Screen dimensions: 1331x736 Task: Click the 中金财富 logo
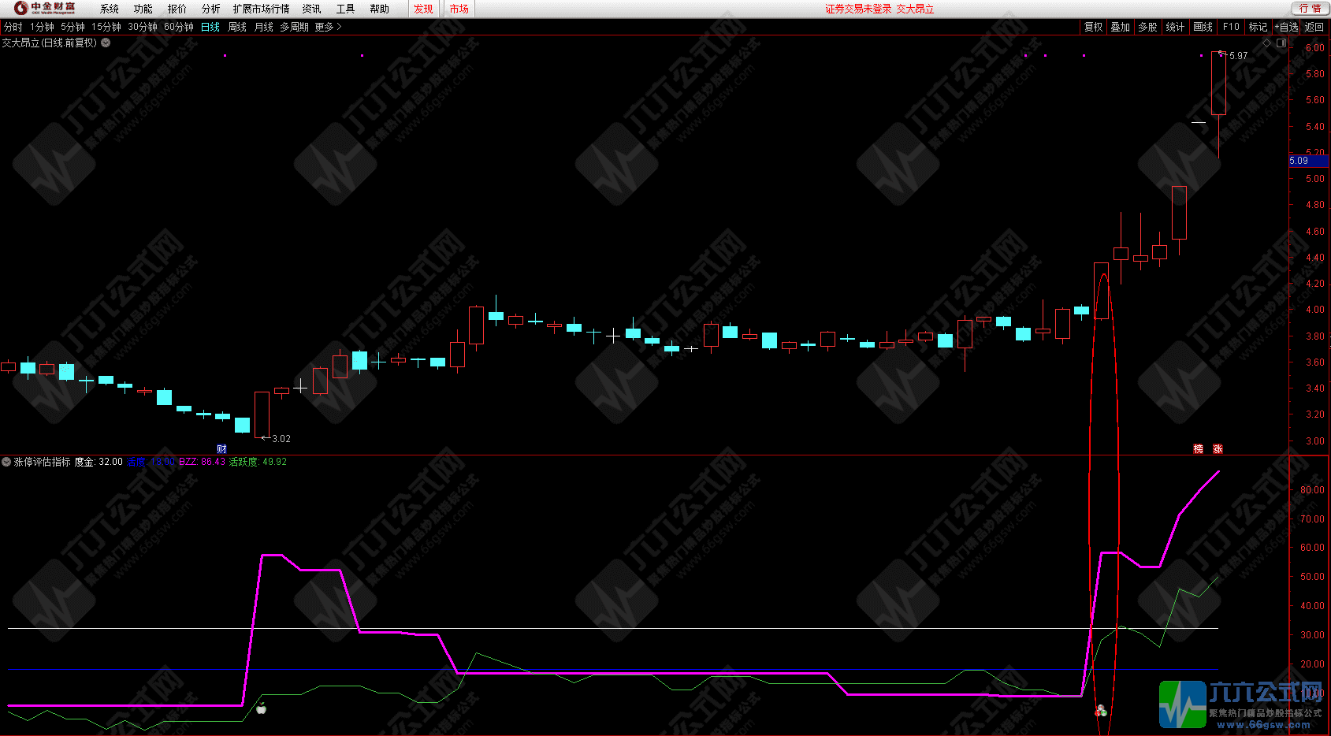46,9
